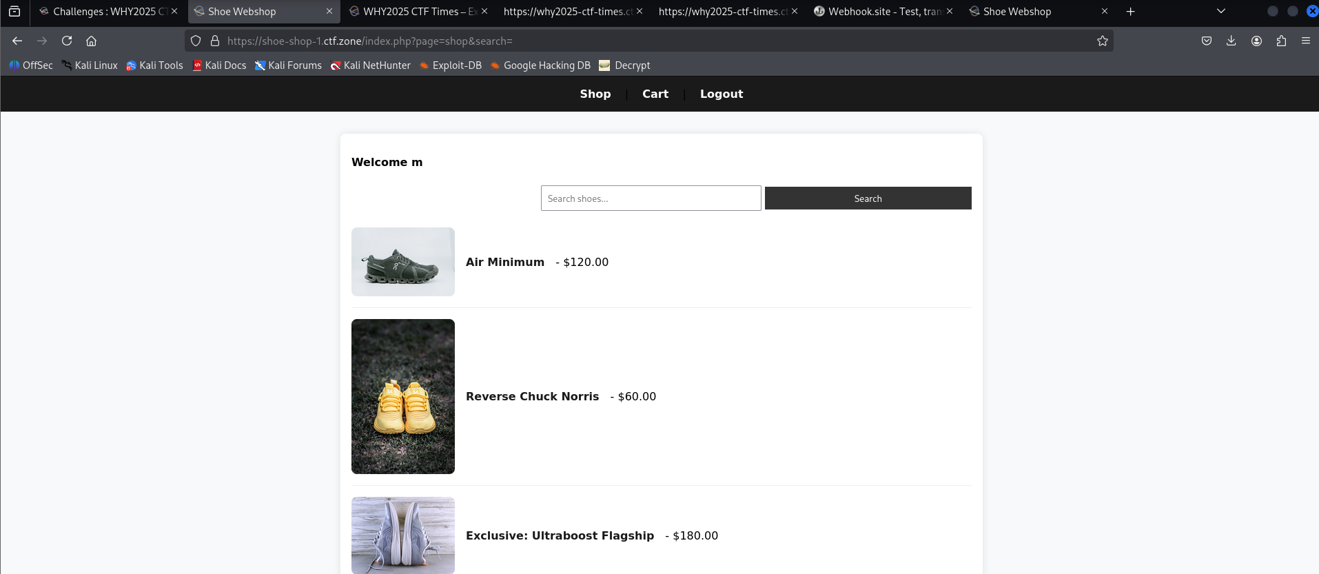Image resolution: width=1319 pixels, height=574 pixels.
Task: Focus the Search shoes input field
Action: pyautogui.click(x=651, y=198)
